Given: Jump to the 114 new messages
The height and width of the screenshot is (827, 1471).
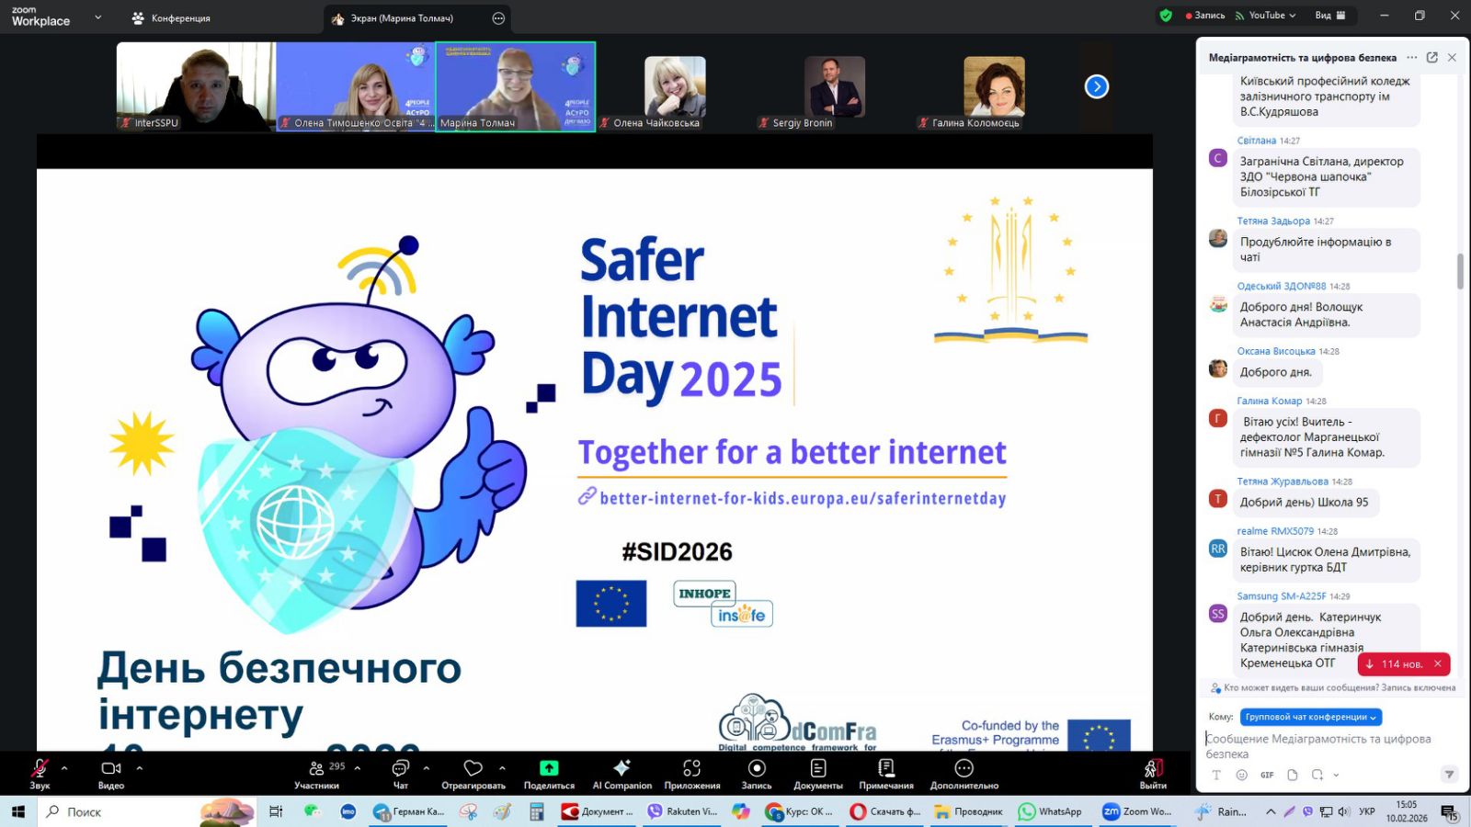Looking at the screenshot, I should pos(1394,663).
